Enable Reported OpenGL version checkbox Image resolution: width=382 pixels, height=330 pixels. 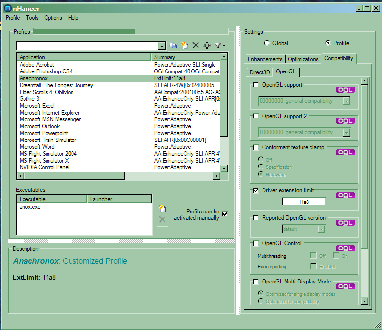256,218
